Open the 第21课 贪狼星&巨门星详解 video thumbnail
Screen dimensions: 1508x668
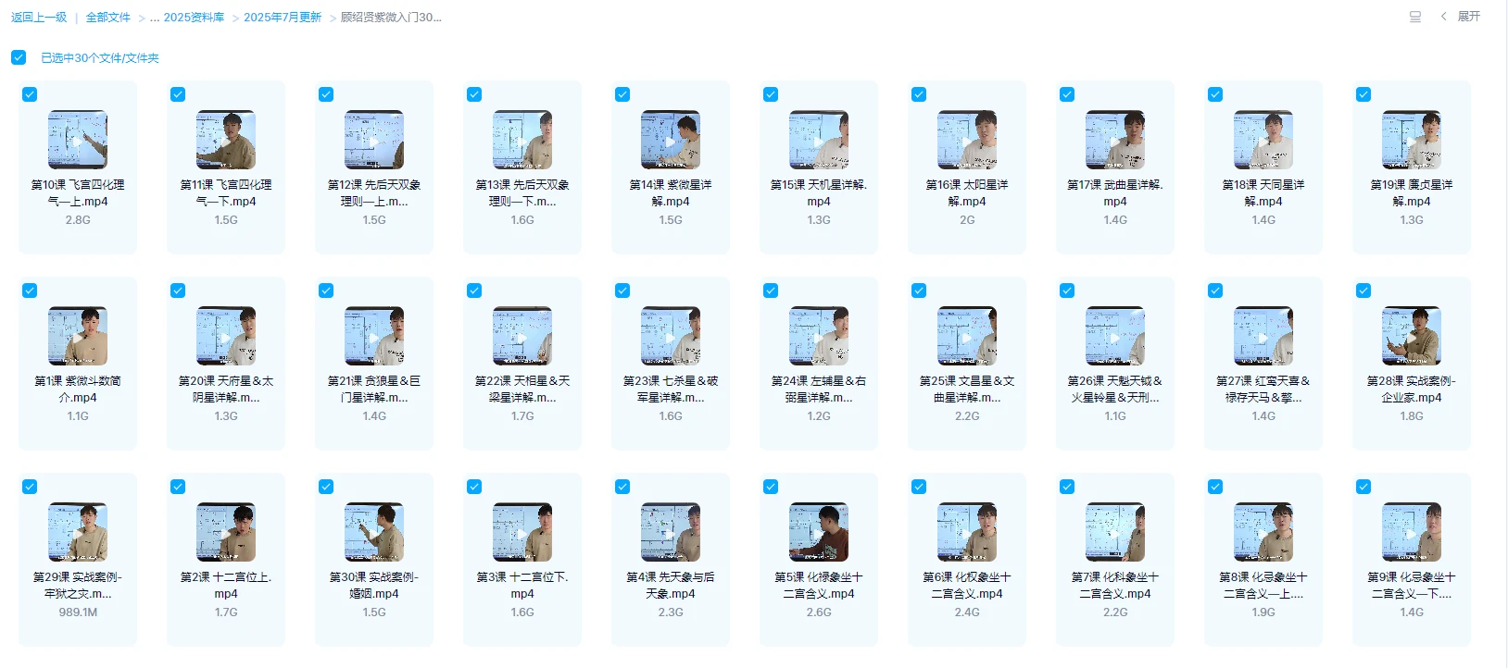[x=374, y=336]
